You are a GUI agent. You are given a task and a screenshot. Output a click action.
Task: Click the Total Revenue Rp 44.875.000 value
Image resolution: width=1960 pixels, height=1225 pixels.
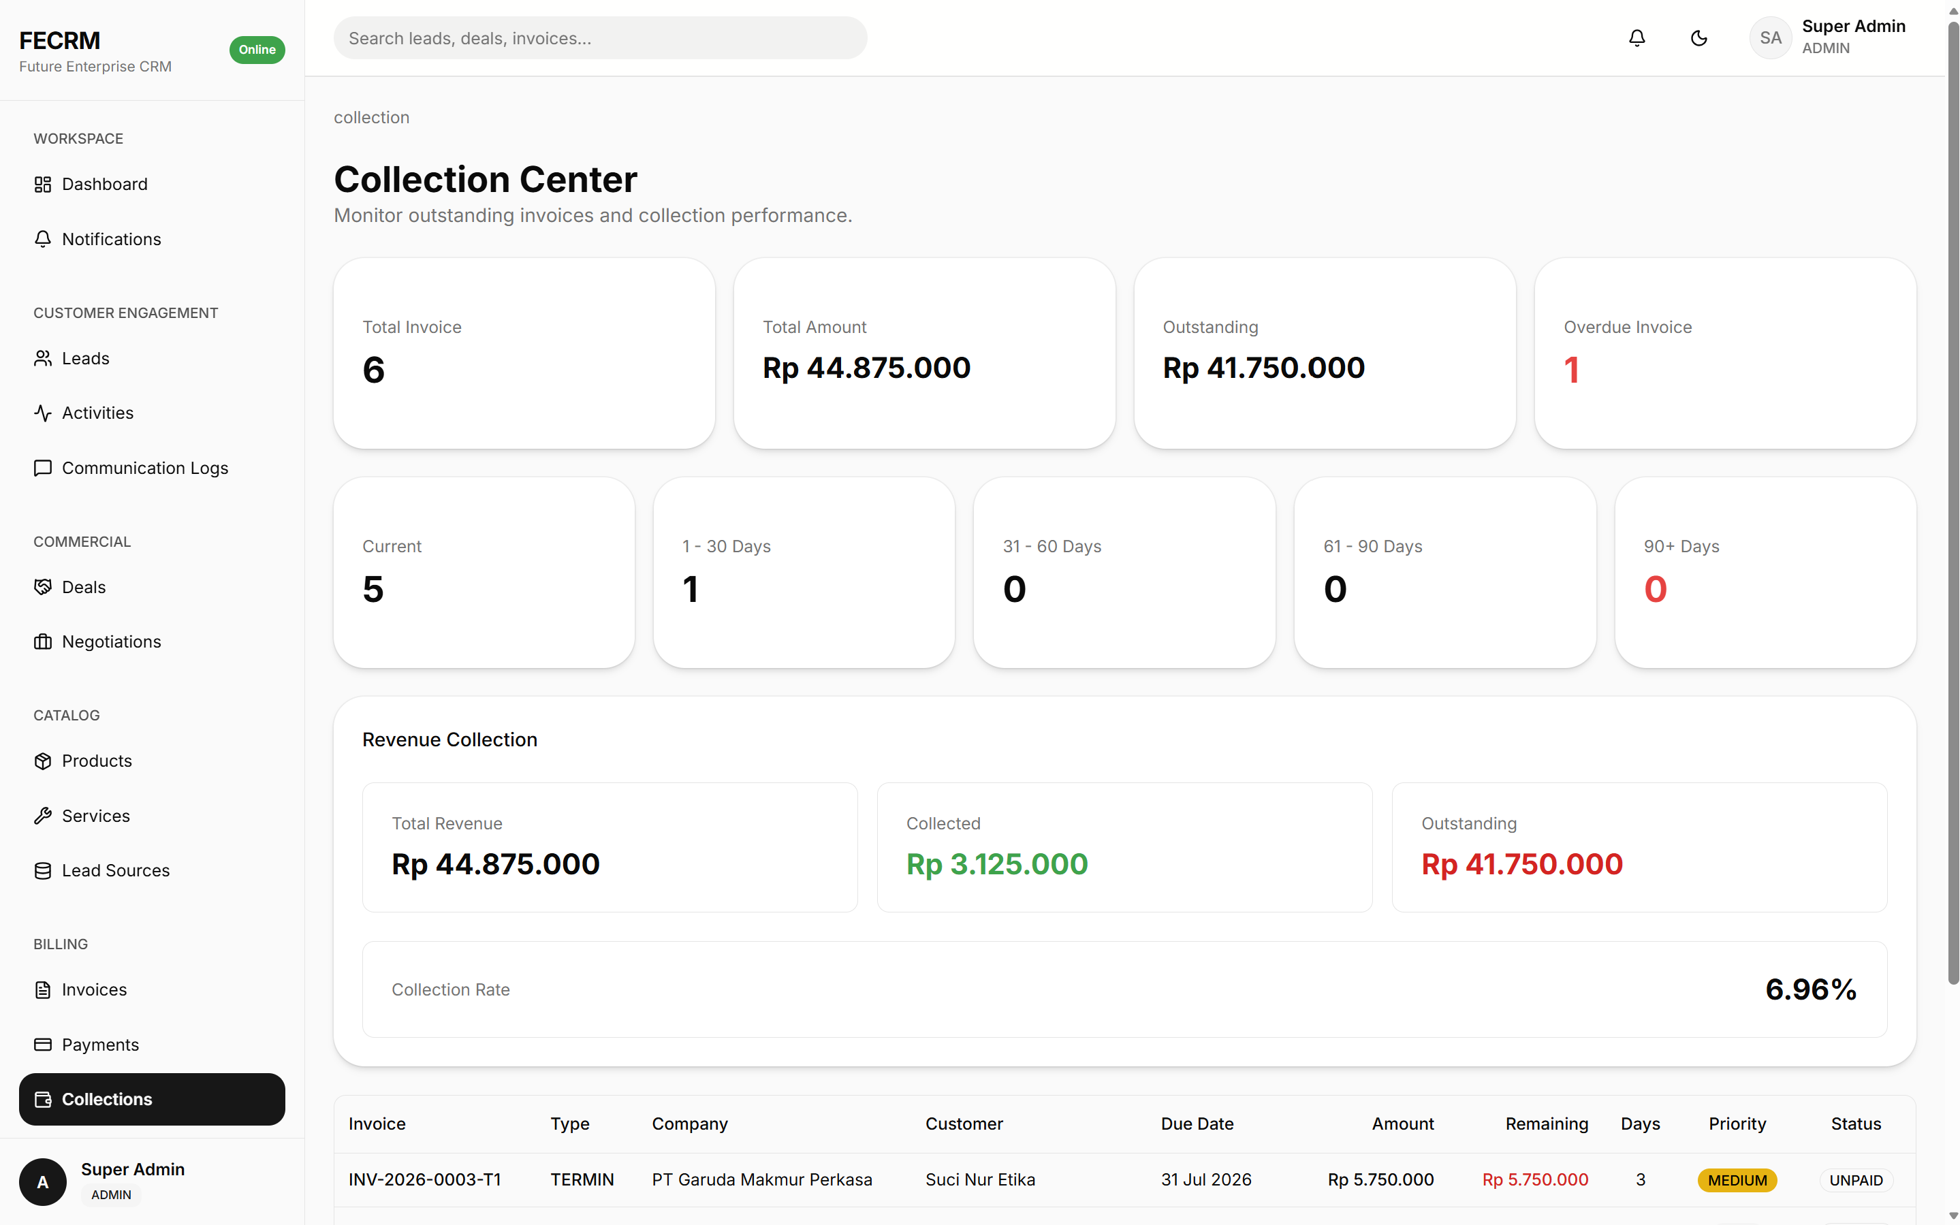[496, 863]
